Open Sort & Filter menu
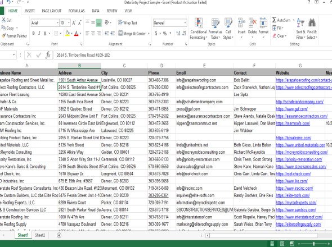This screenshot has height=247, width=332. (x=300, y=29)
